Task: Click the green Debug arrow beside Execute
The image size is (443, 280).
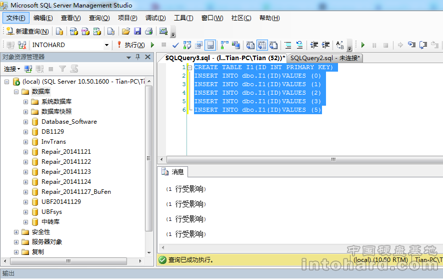Action: click(152, 45)
